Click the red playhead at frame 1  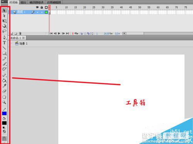[49, 7]
